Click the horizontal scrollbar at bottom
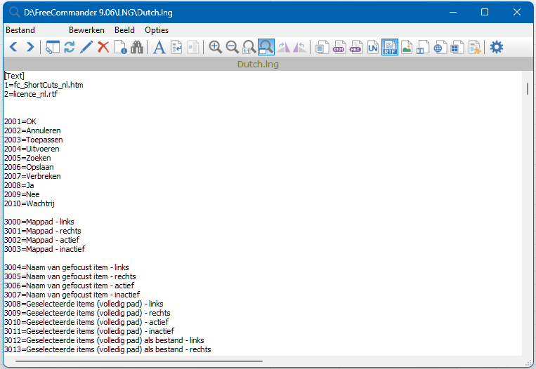 click(x=139, y=361)
